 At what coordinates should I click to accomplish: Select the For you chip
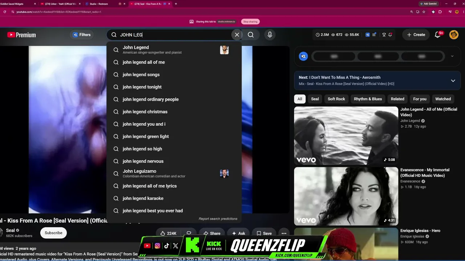click(x=420, y=99)
